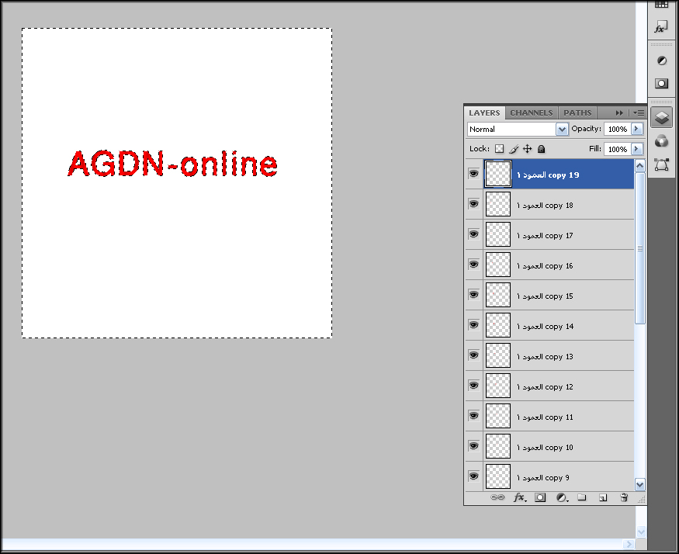Select layer named copy 10
This screenshot has width=679, height=554.
559,447
